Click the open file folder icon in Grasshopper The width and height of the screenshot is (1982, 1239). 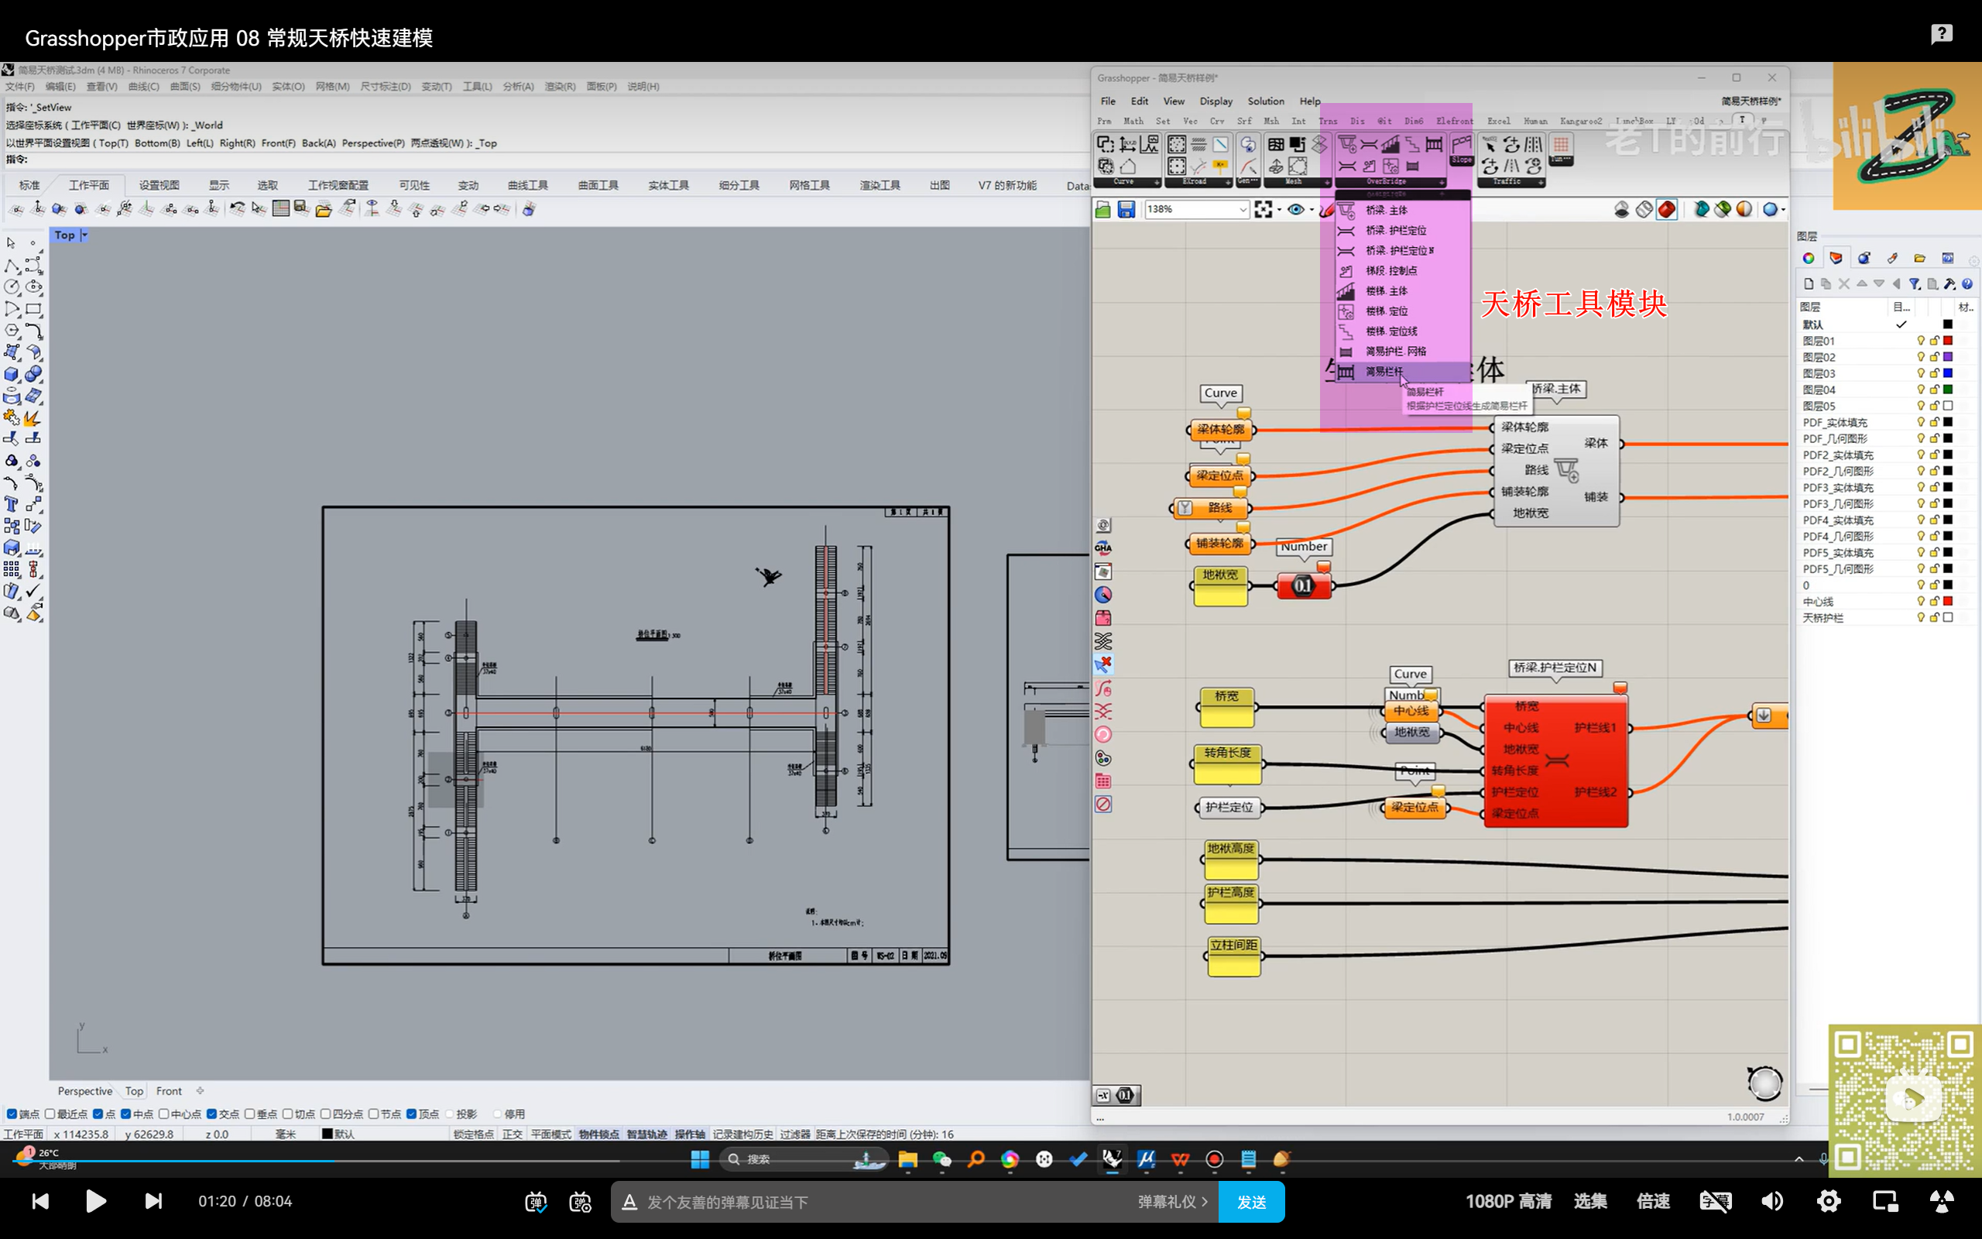tap(1102, 210)
